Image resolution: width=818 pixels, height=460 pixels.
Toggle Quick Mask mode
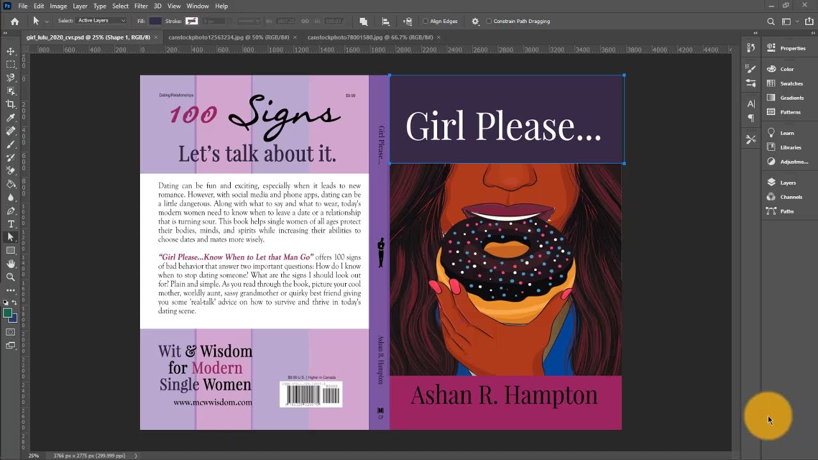point(10,332)
